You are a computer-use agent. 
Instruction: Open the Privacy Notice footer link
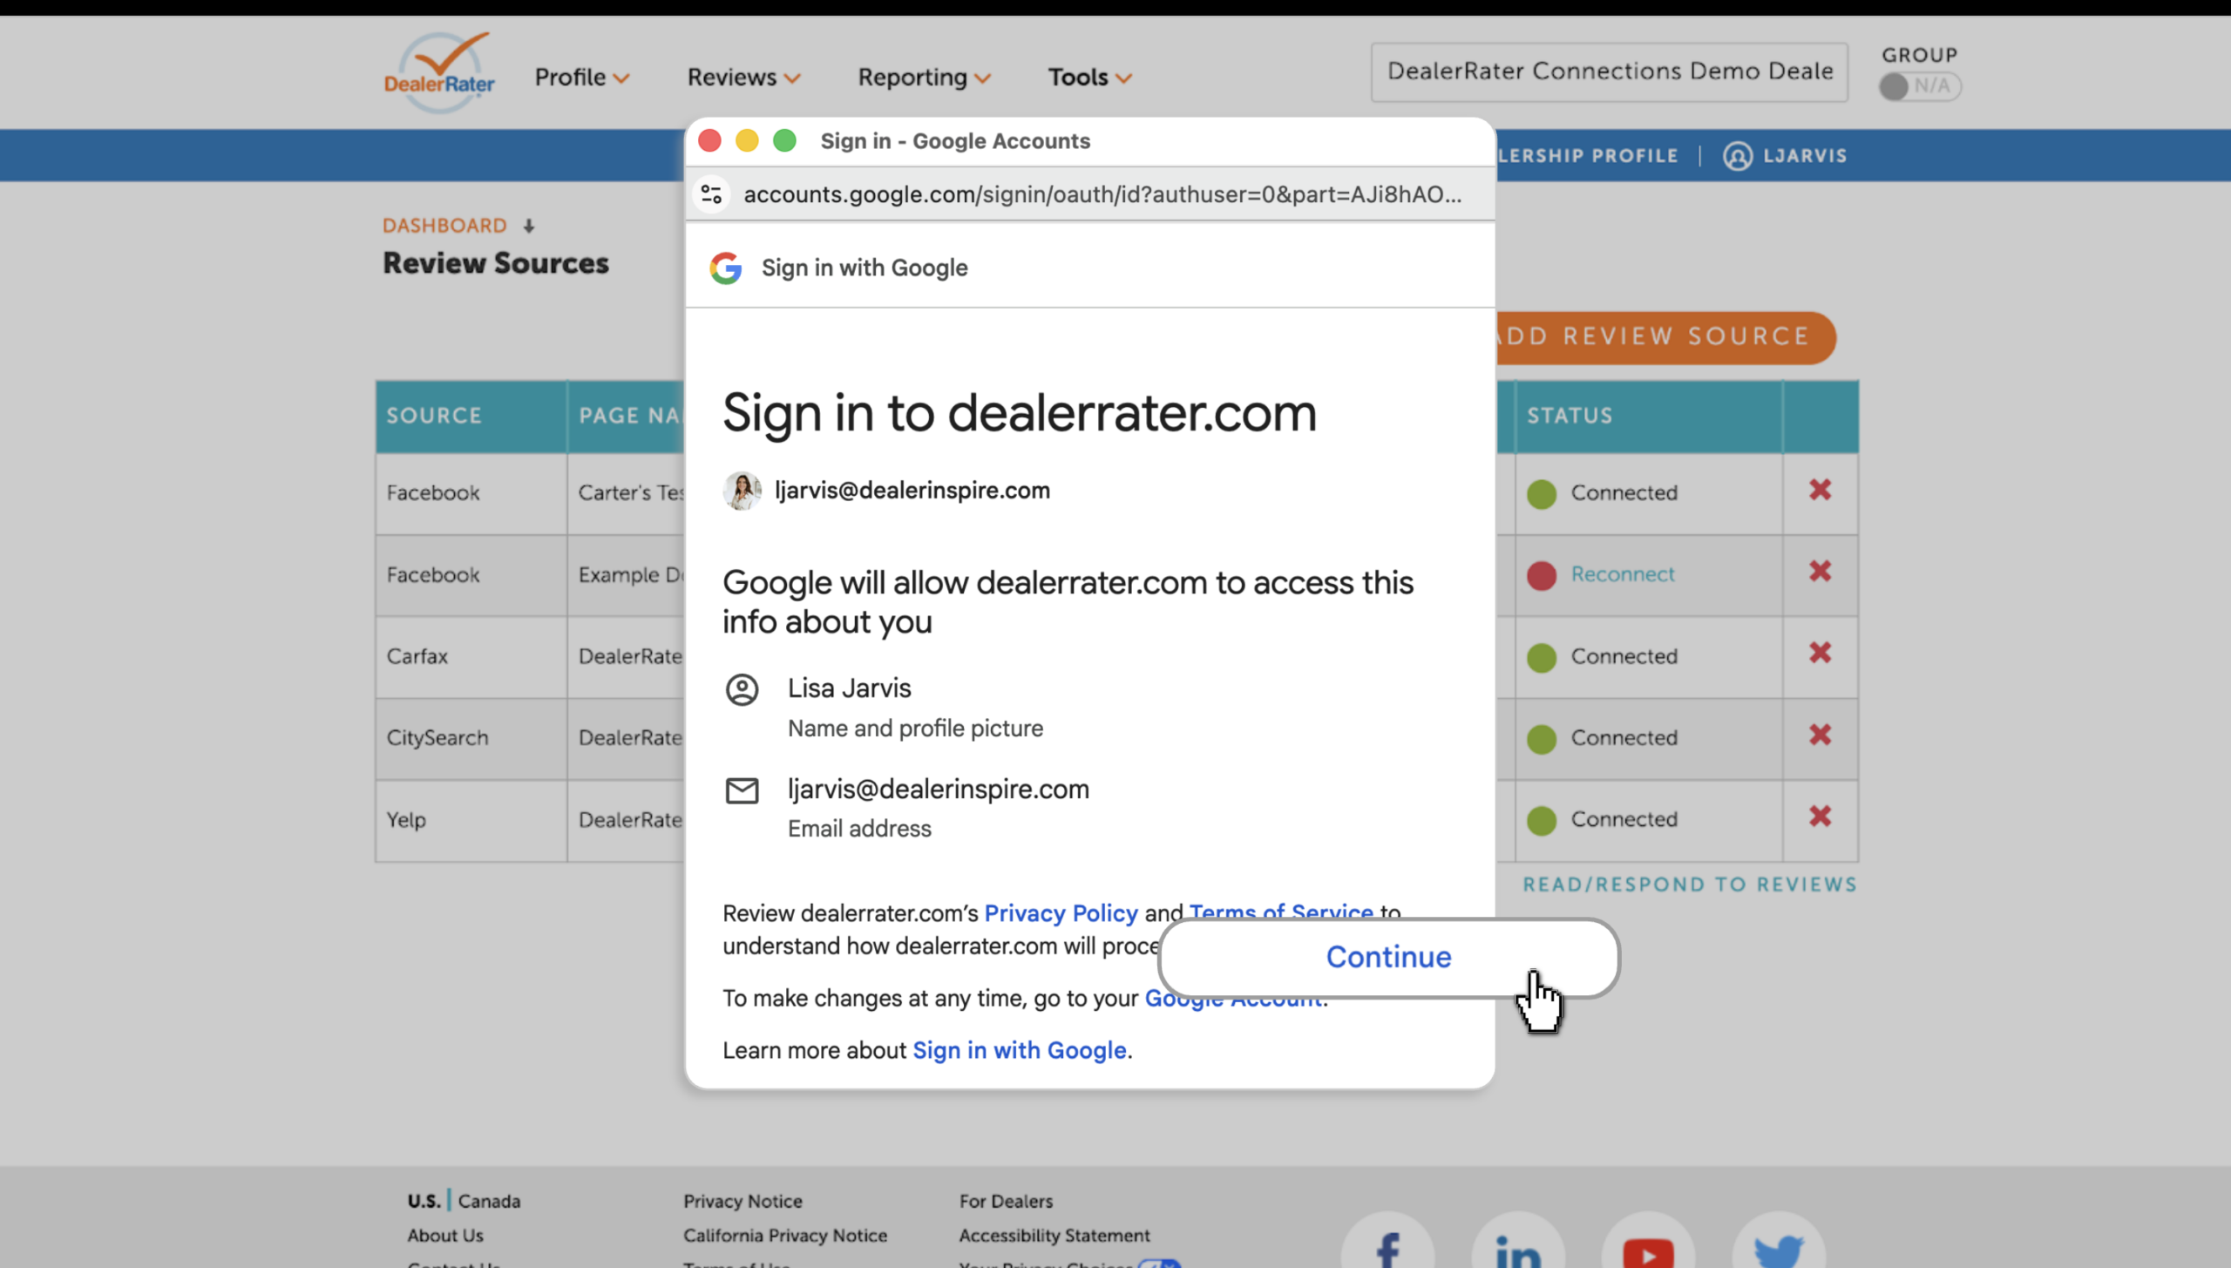pos(743,1201)
